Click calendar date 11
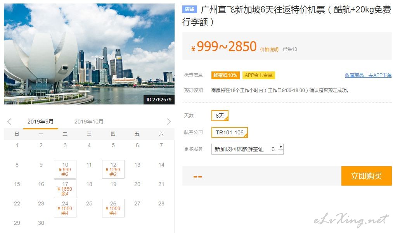 (89, 165)
